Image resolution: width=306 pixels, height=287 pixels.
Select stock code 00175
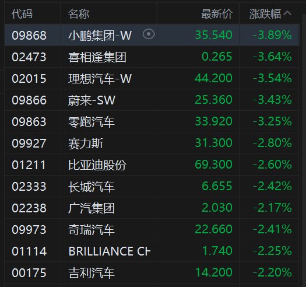(29, 273)
